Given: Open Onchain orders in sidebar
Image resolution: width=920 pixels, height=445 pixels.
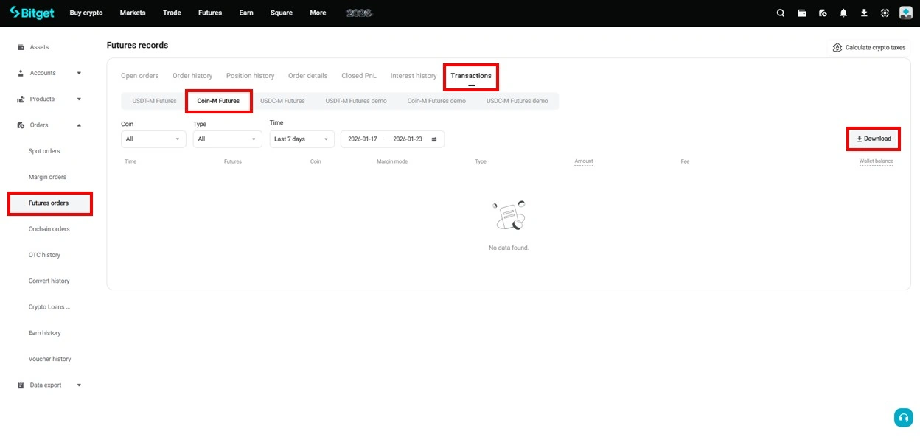Looking at the screenshot, I should click(x=49, y=229).
